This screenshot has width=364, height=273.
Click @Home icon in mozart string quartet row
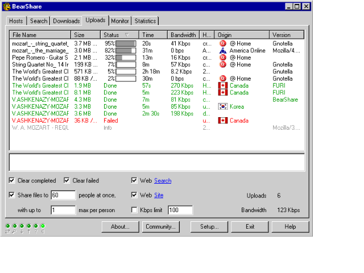[x=222, y=43]
